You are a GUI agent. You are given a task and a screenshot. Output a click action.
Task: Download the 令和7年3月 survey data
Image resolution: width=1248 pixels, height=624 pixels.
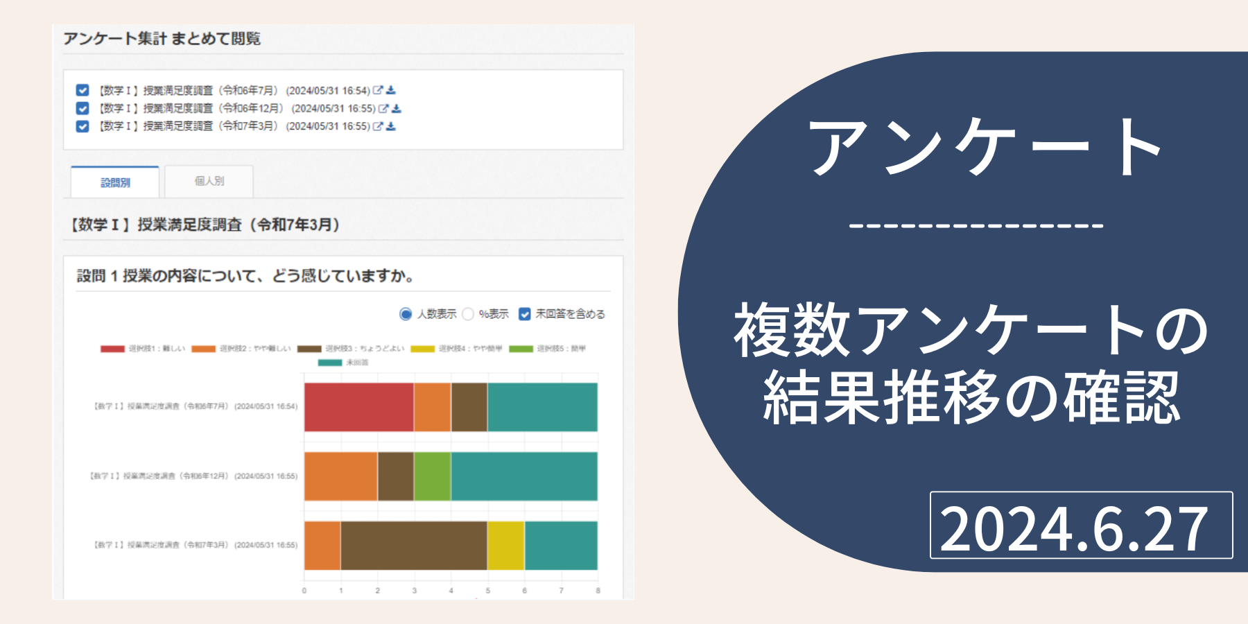[x=391, y=126]
